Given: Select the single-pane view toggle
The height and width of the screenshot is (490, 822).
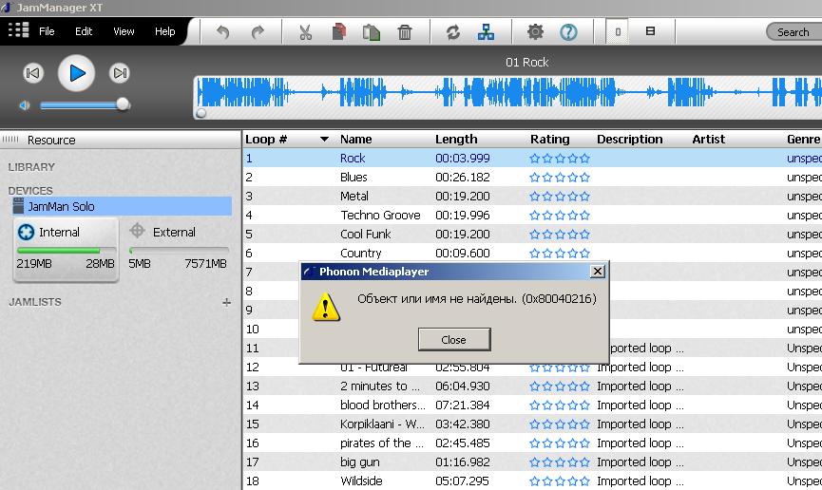Looking at the screenshot, I should pos(618,31).
